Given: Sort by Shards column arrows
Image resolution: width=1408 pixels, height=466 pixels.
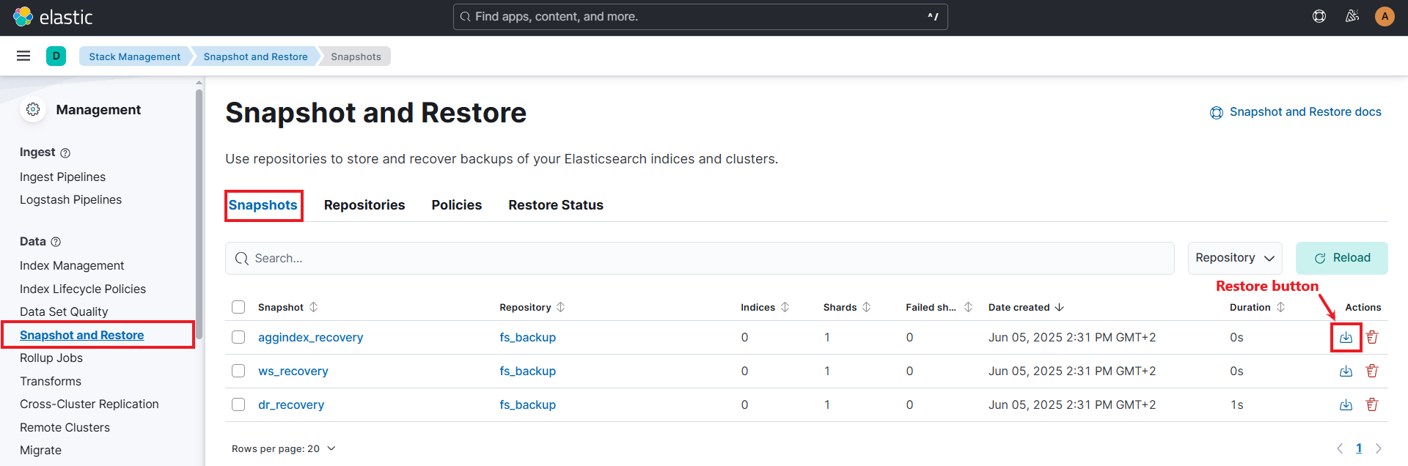Looking at the screenshot, I should [867, 307].
